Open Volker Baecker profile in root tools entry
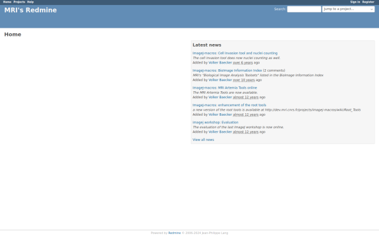The width and height of the screenshot is (379, 236). pos(220,115)
